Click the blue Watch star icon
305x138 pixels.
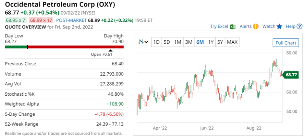pos(279,27)
